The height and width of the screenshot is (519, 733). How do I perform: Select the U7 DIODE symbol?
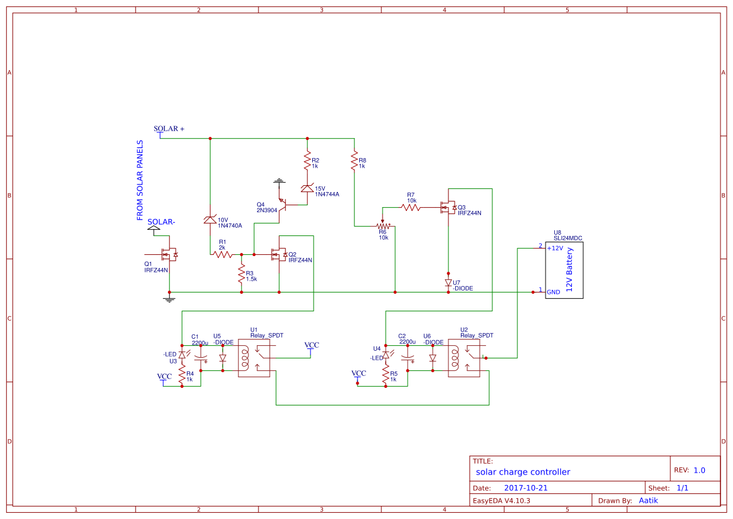click(448, 282)
